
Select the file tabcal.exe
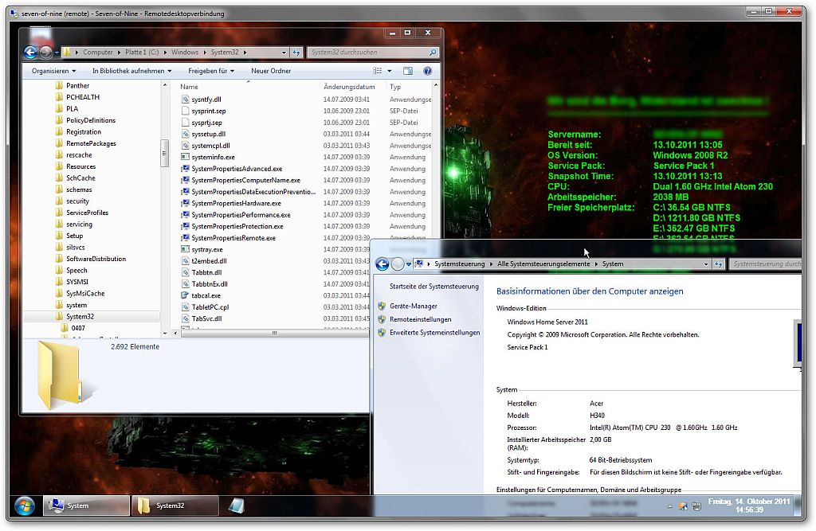[x=206, y=295]
